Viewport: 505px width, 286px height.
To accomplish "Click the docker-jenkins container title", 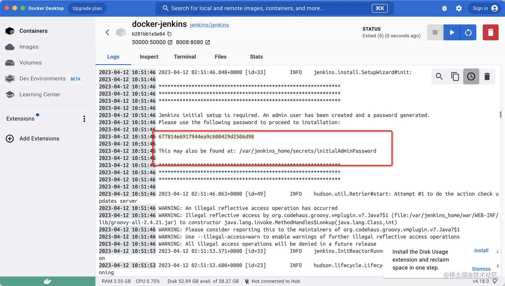I will 159,24.
